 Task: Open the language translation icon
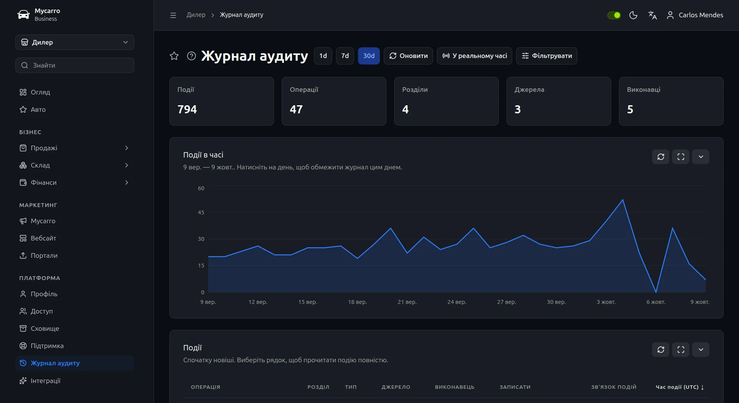(x=652, y=15)
